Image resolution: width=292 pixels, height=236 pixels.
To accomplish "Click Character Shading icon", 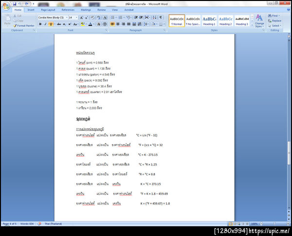I will [99, 24].
